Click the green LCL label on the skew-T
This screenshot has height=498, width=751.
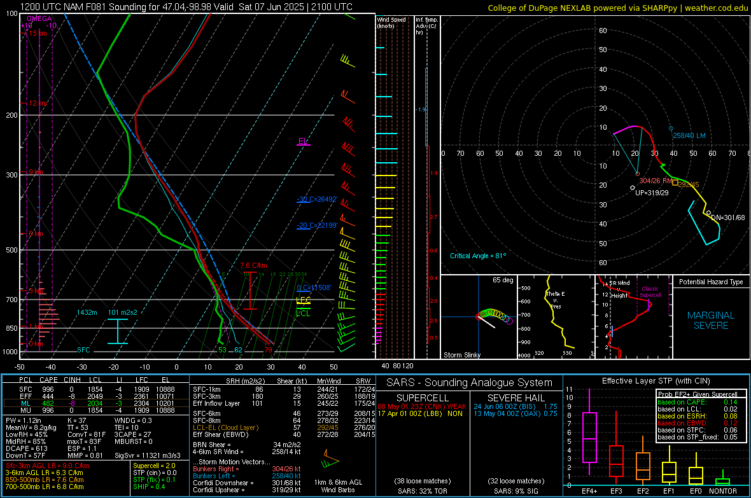pyautogui.click(x=303, y=314)
